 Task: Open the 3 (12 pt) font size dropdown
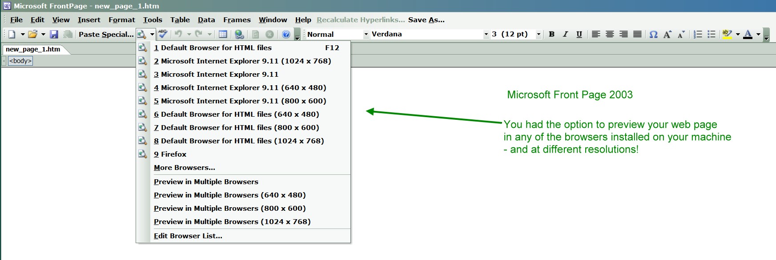[539, 34]
